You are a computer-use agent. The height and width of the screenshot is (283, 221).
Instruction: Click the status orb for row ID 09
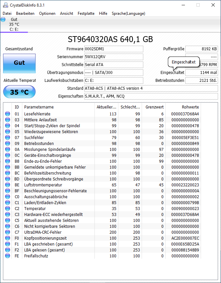(8, 143)
